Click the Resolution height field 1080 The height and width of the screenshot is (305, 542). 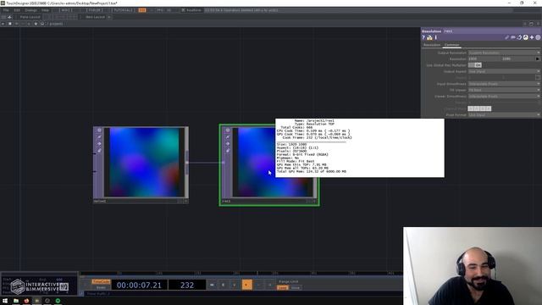(517, 58)
